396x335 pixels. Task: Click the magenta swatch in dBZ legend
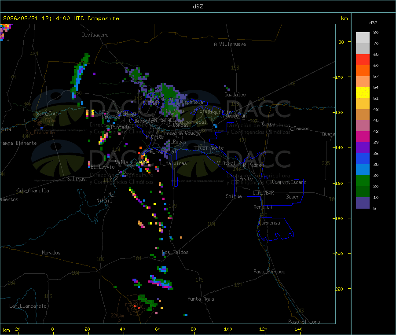[x=363, y=136]
